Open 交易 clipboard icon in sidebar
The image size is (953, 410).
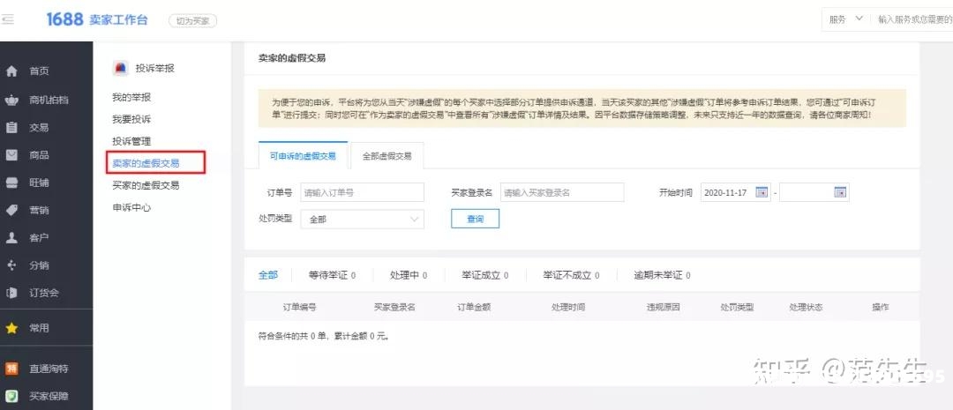[11, 127]
